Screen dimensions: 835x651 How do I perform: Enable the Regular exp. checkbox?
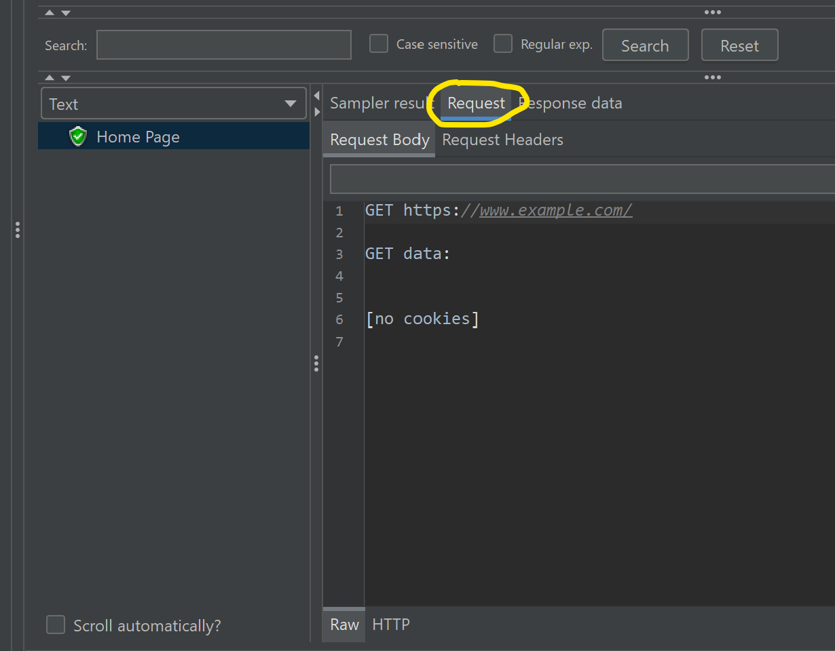click(x=502, y=44)
